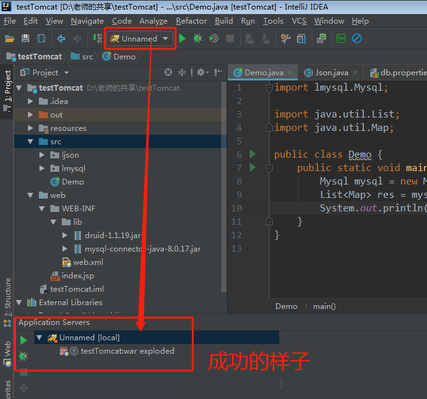This screenshot has height=399, width=427.
Task: Toggle import fold marker on line 1
Action: pyautogui.click(x=269, y=88)
